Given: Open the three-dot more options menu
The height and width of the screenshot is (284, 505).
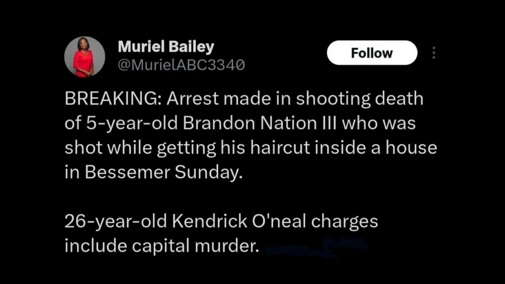Looking at the screenshot, I should point(434,53).
